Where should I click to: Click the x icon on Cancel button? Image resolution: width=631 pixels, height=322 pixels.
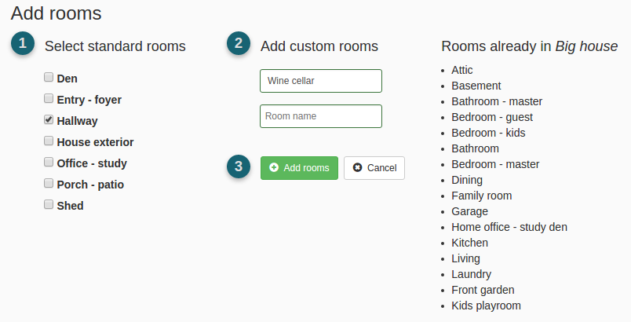pos(357,167)
